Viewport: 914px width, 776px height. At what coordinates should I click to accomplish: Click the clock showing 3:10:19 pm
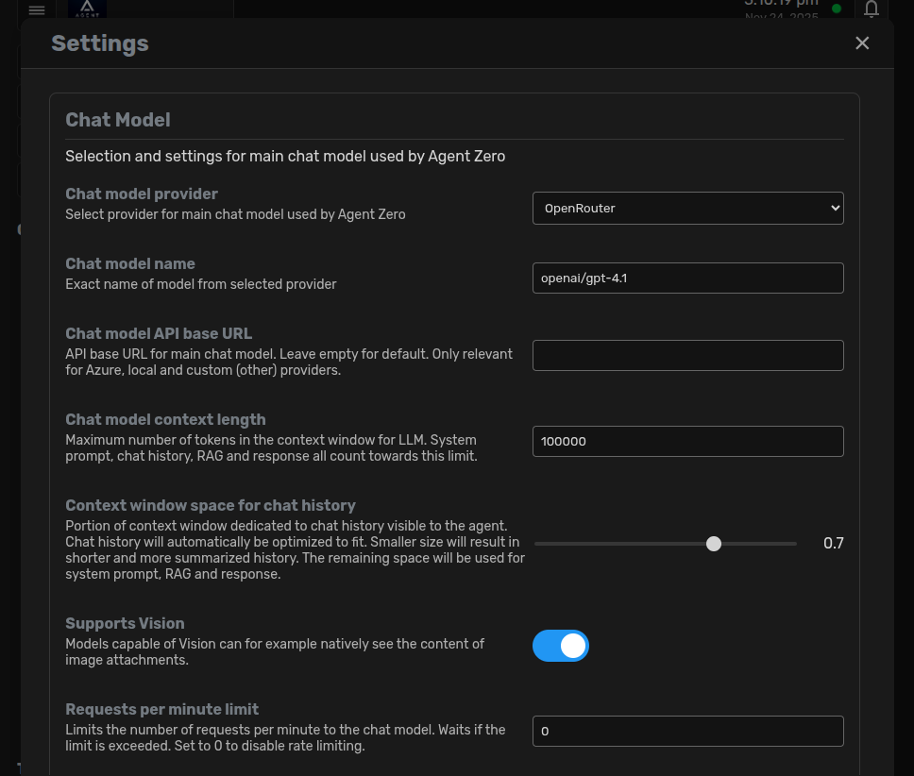(x=781, y=4)
